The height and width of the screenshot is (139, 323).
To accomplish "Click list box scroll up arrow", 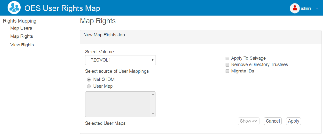I will point(153,94).
